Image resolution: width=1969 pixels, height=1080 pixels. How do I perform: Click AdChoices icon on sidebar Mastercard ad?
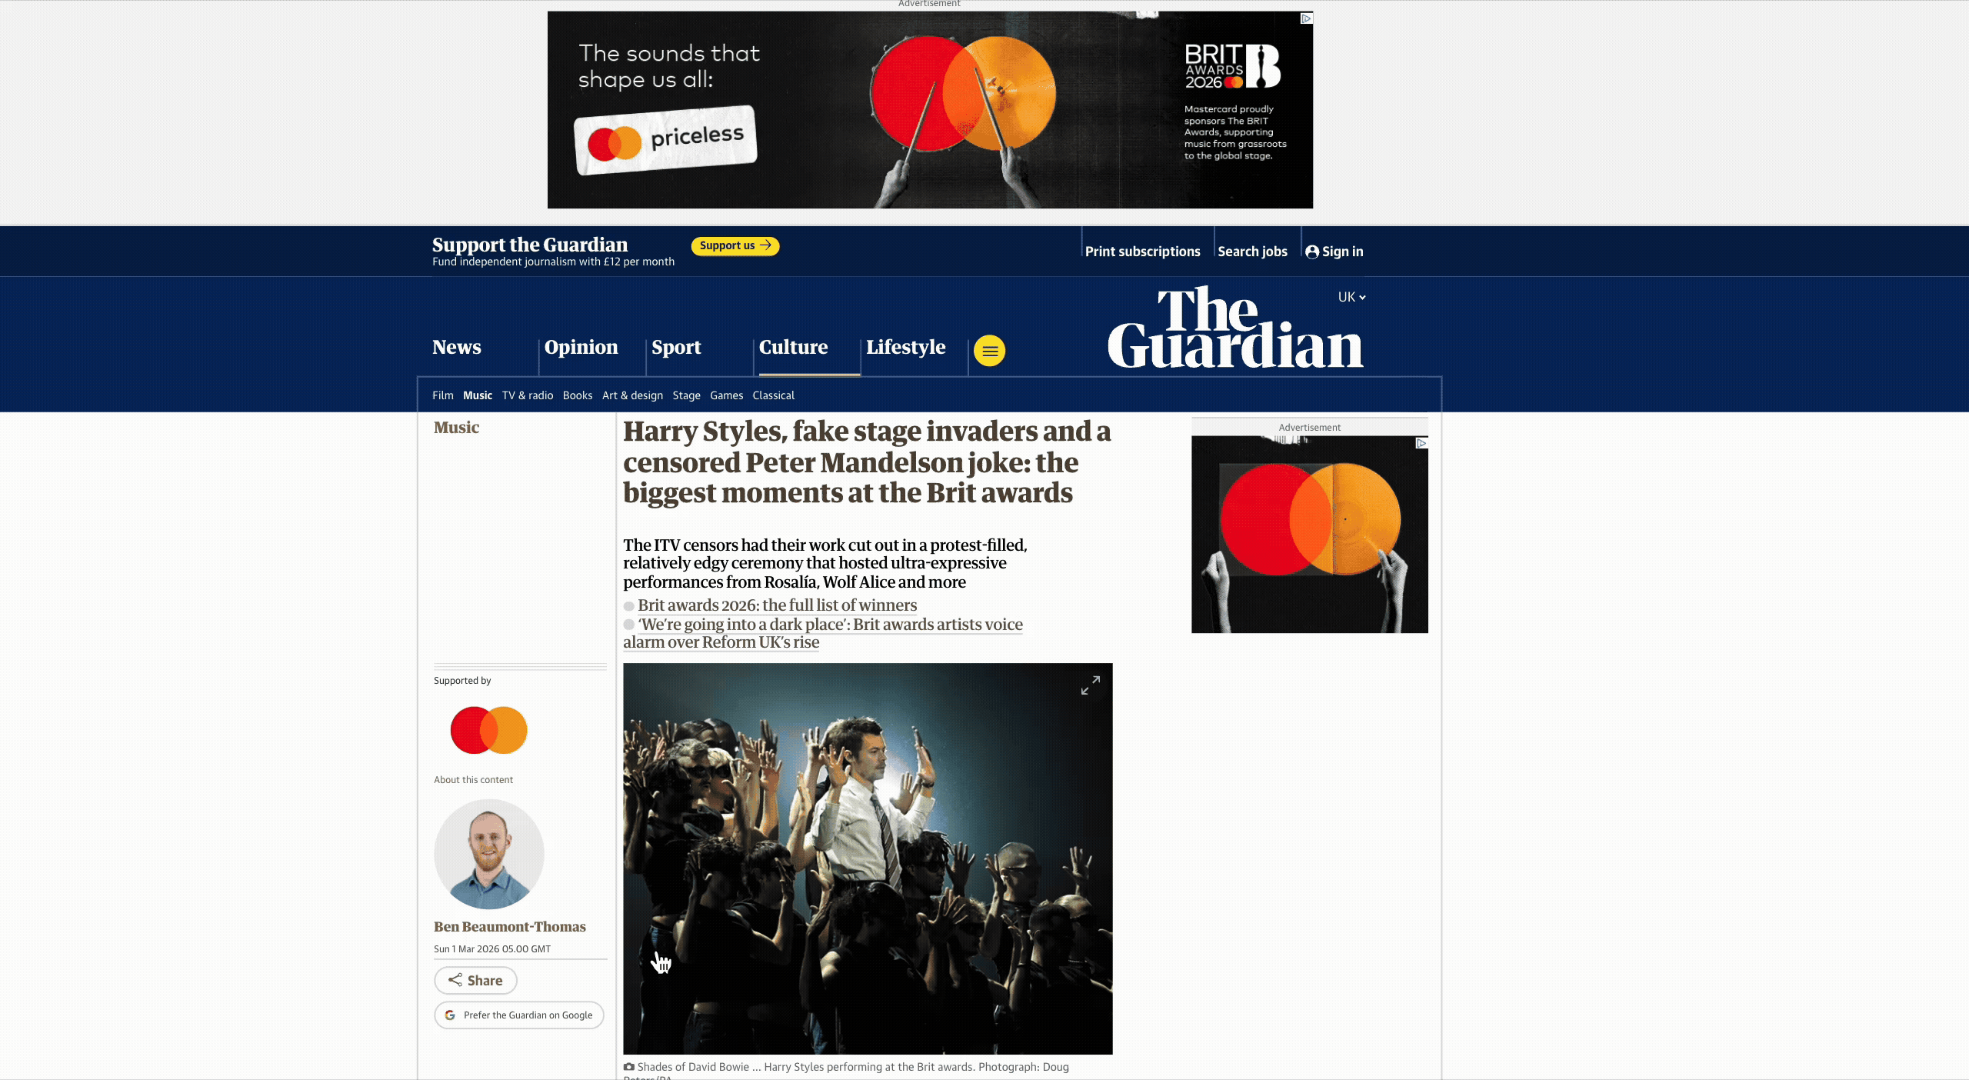pos(1421,443)
